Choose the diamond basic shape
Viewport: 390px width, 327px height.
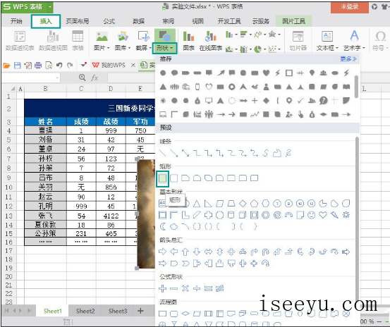click(x=243, y=204)
